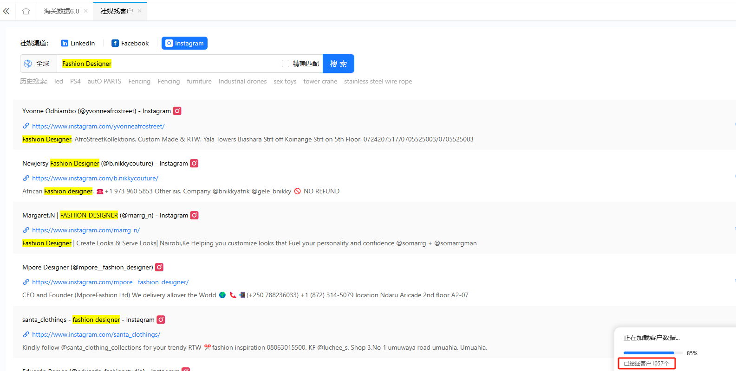Toggle 精确匹配 checkbox
This screenshot has height=371, width=736.
point(286,64)
